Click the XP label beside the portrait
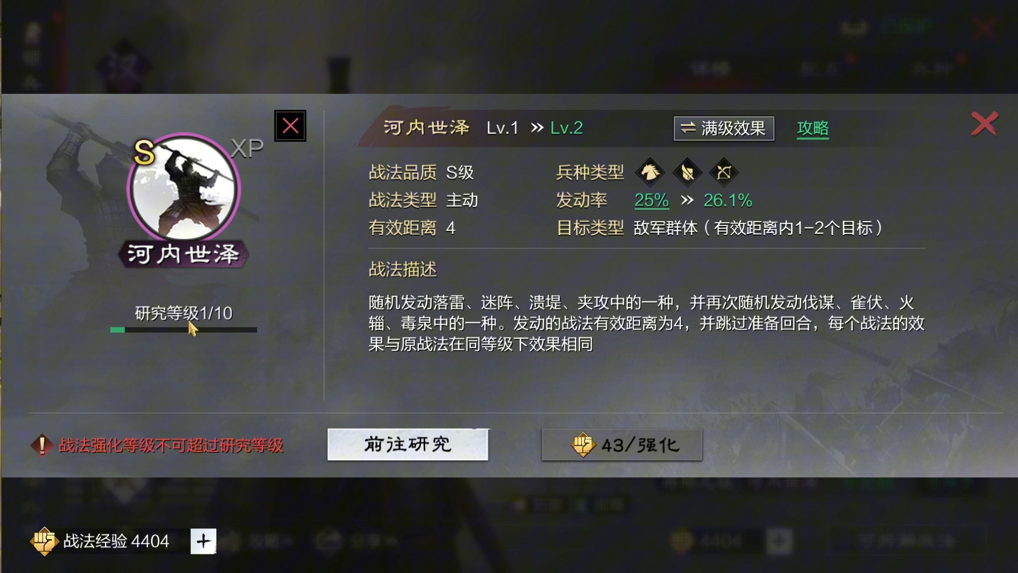1018x573 pixels. pyautogui.click(x=247, y=149)
